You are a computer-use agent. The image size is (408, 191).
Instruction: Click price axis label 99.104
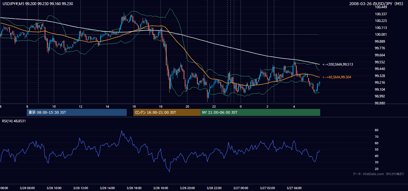[x=380, y=89]
